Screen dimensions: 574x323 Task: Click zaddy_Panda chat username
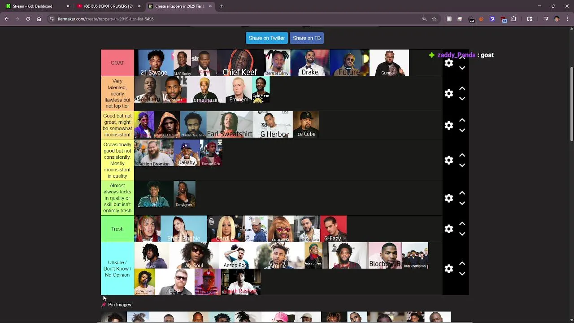click(456, 55)
